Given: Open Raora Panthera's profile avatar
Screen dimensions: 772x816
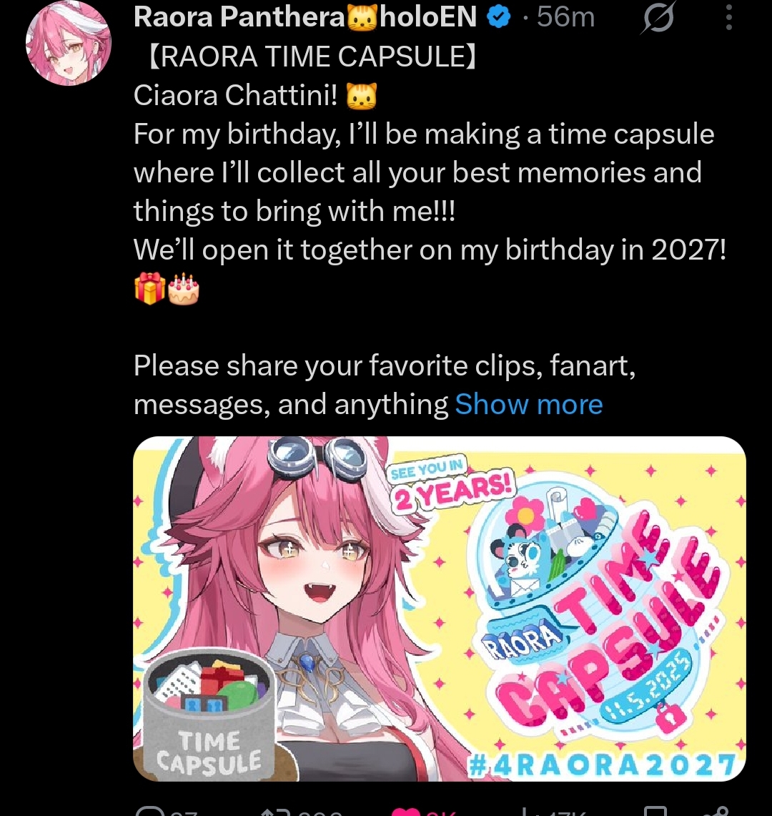Looking at the screenshot, I should coord(68,43).
